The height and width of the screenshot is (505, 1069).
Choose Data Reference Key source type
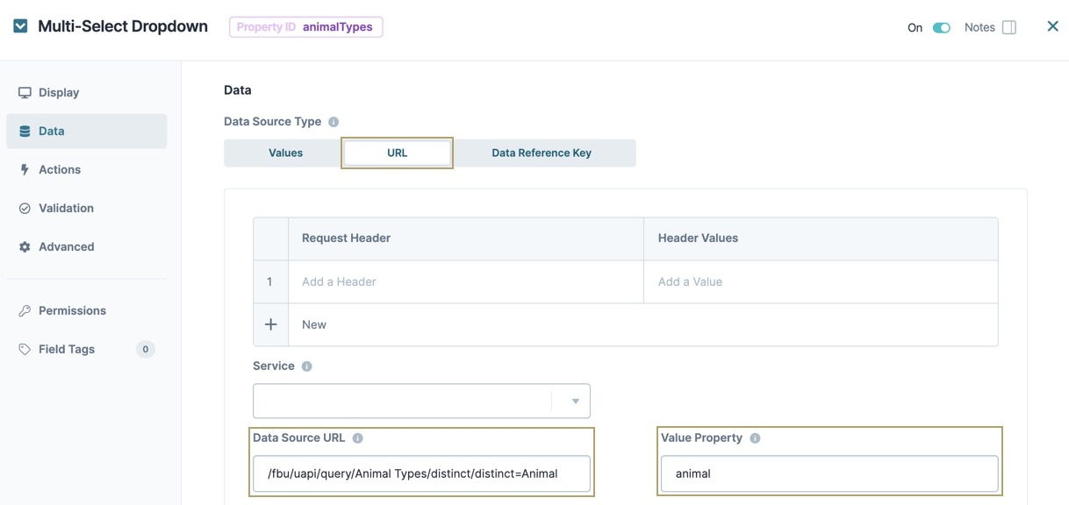click(542, 153)
